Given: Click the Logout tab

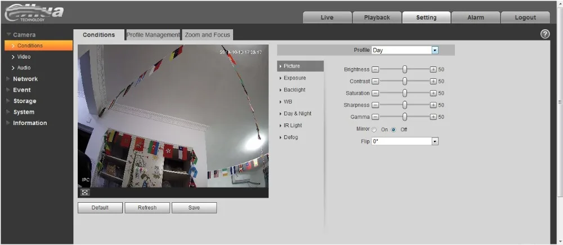Looking at the screenshot, I should (525, 17).
